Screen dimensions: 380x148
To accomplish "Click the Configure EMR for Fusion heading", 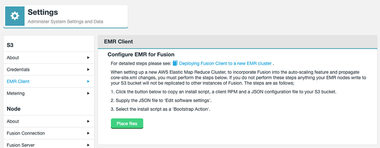I will (x=141, y=54).
